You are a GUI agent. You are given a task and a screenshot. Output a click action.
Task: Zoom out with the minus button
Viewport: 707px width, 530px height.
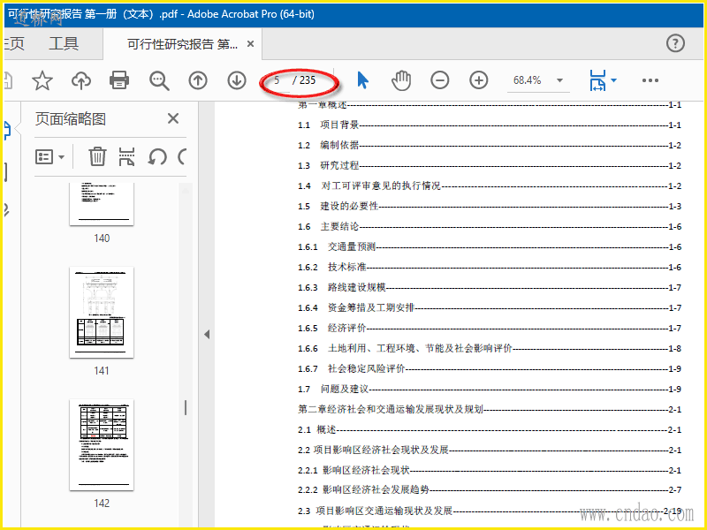click(439, 80)
